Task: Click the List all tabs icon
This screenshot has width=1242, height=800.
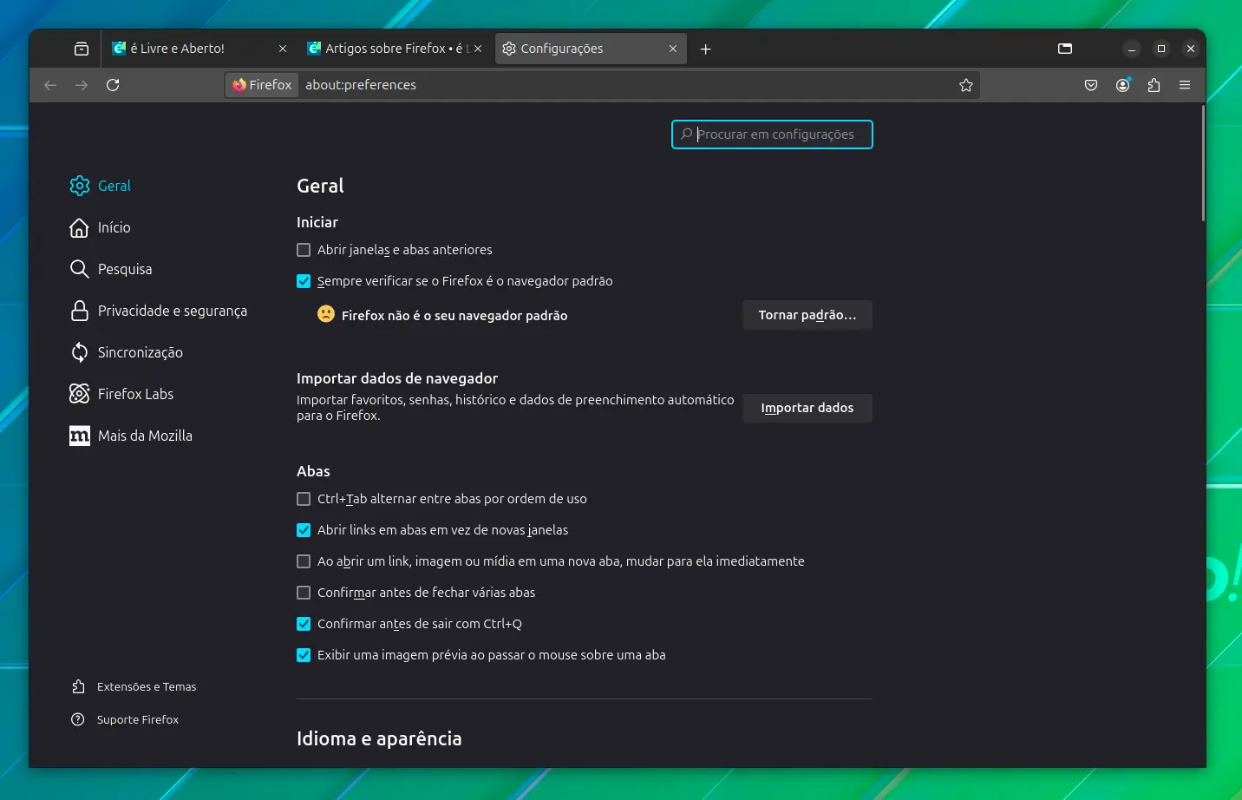Action: (x=1065, y=49)
